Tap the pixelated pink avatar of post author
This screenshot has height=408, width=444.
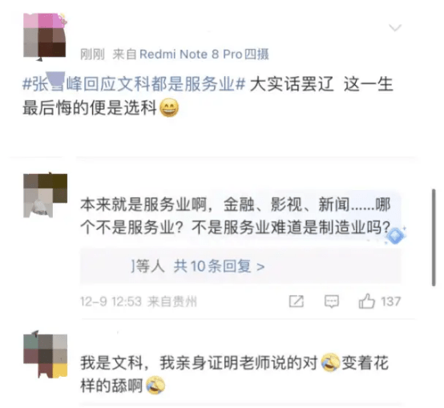pos(45,36)
